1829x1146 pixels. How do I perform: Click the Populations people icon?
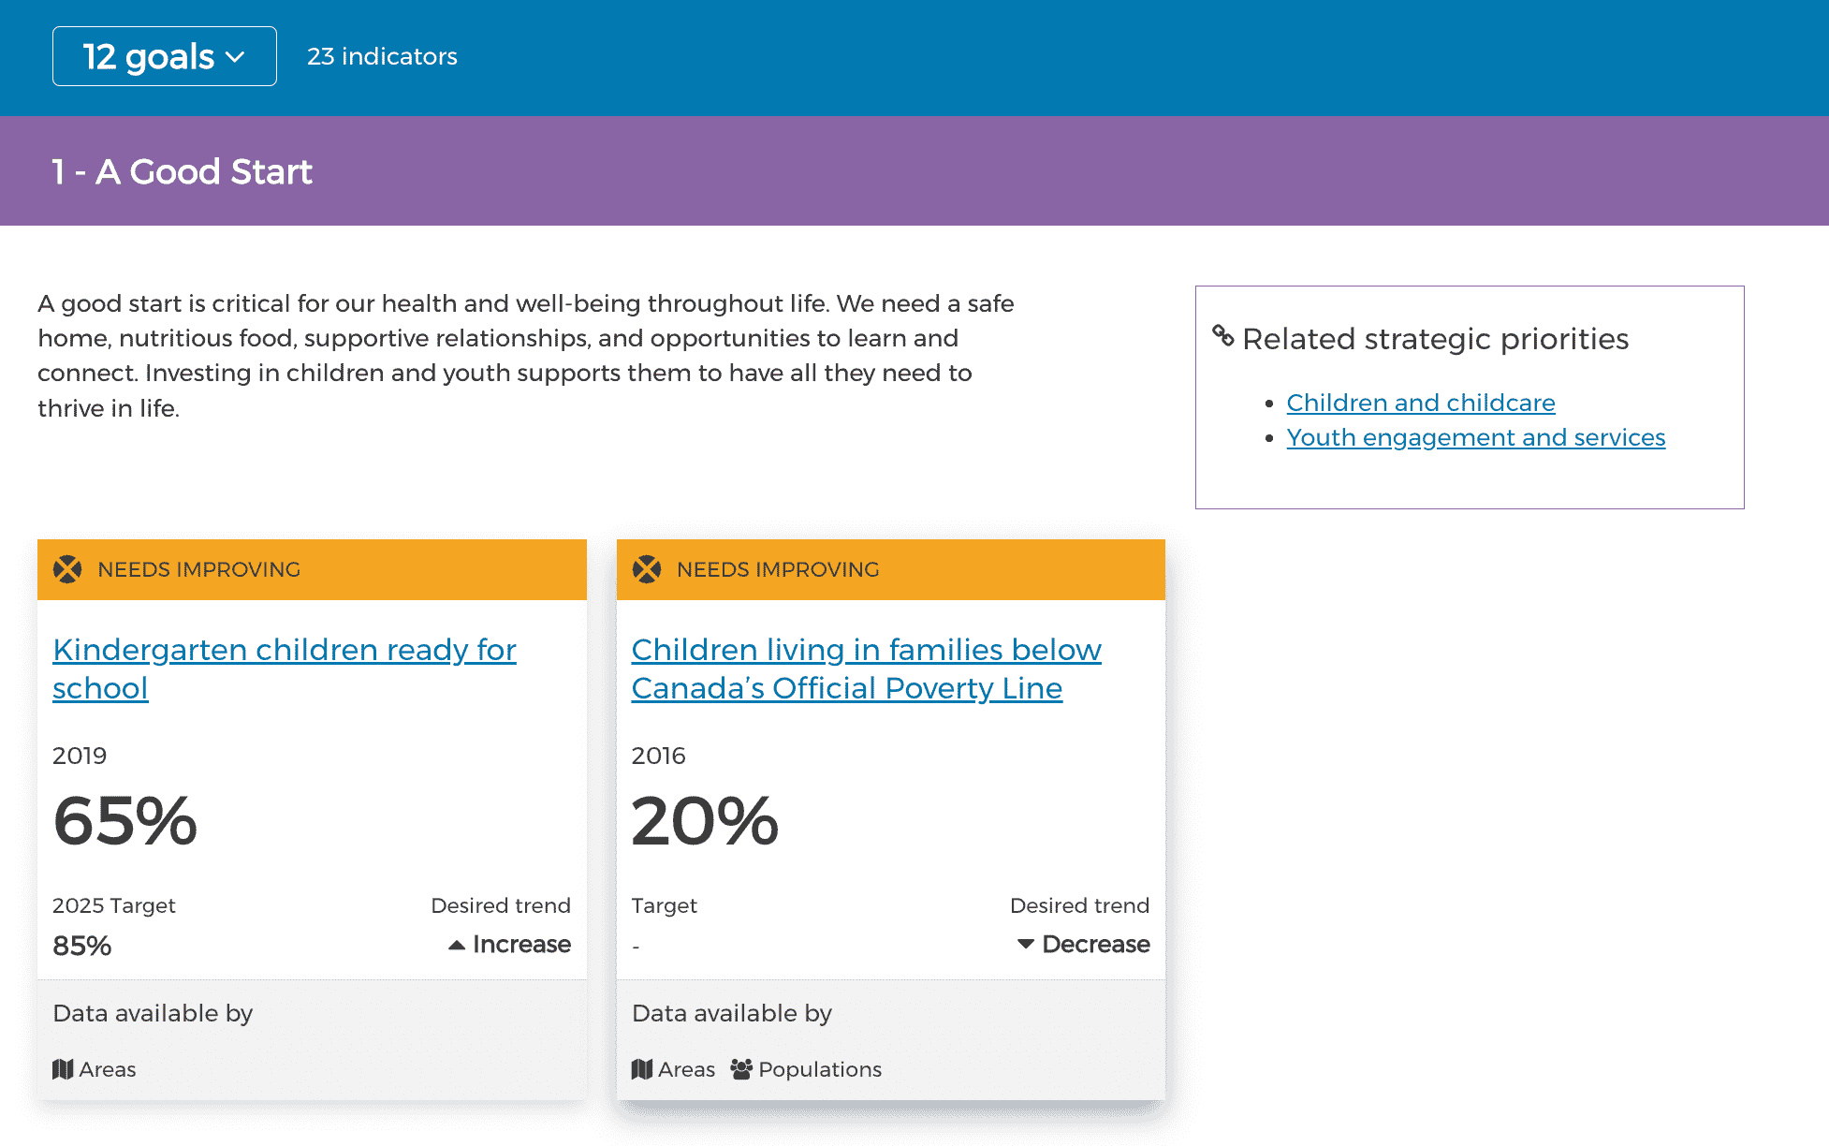741,1069
